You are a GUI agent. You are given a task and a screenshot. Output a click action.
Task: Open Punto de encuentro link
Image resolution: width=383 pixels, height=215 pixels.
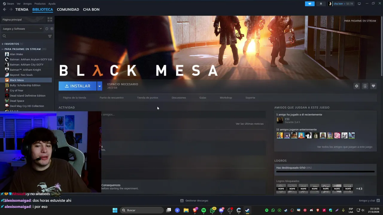click(x=111, y=98)
